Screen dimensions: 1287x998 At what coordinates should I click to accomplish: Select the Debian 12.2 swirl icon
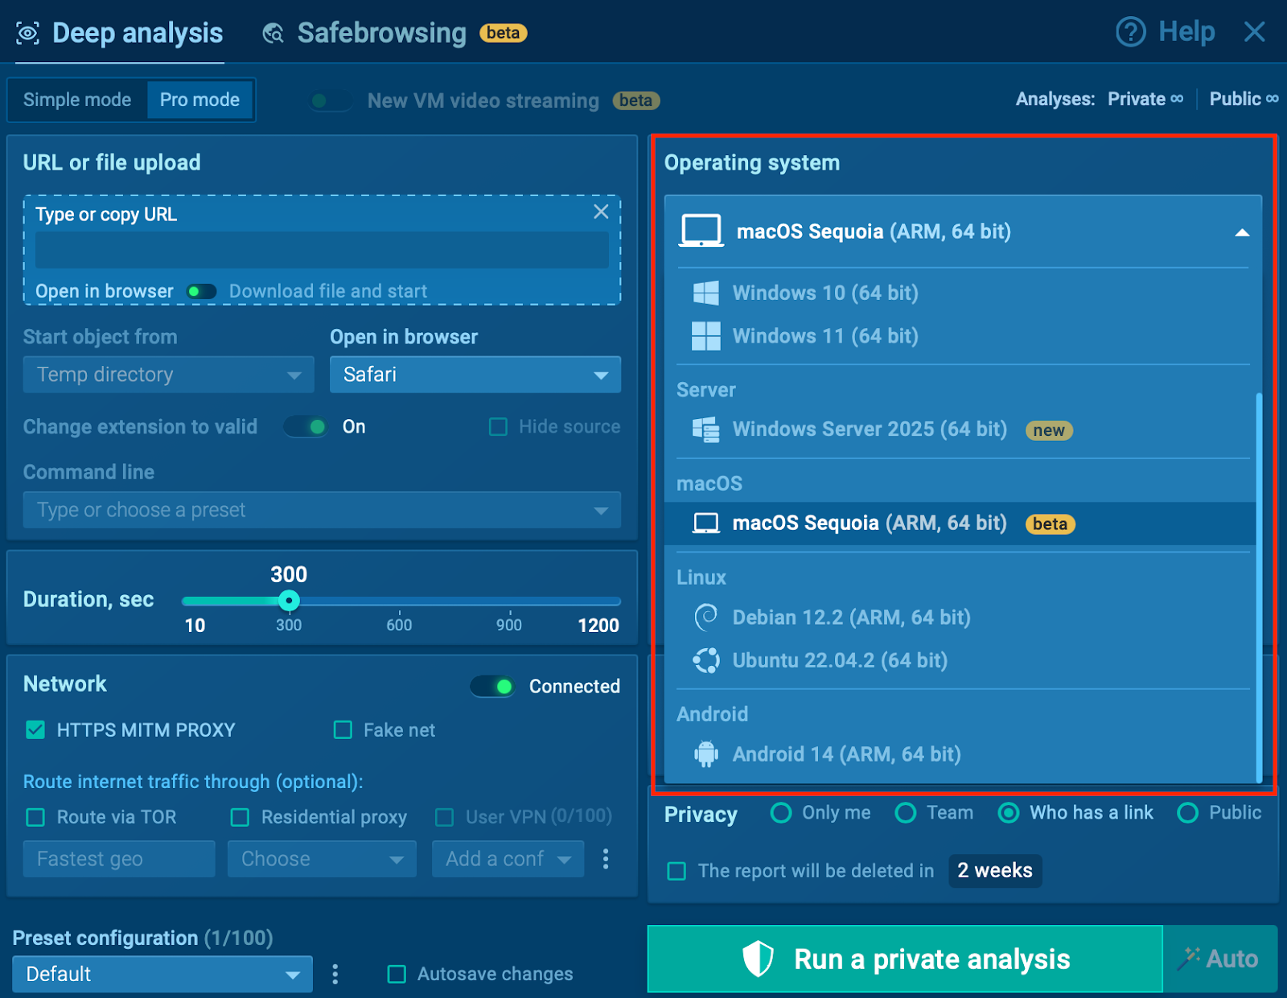705,617
